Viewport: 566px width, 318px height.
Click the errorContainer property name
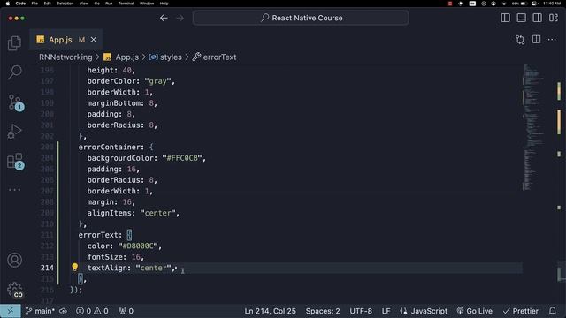click(x=108, y=148)
